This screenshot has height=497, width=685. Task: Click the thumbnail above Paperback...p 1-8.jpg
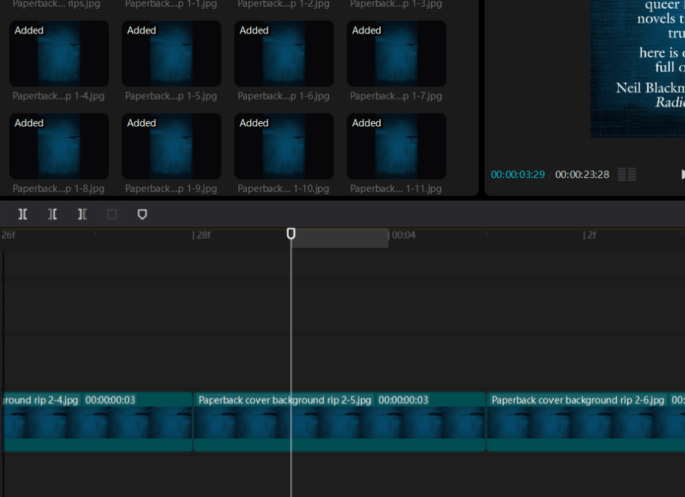59,146
